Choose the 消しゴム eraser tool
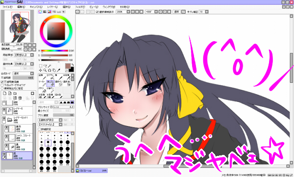 [x=50, y=83]
